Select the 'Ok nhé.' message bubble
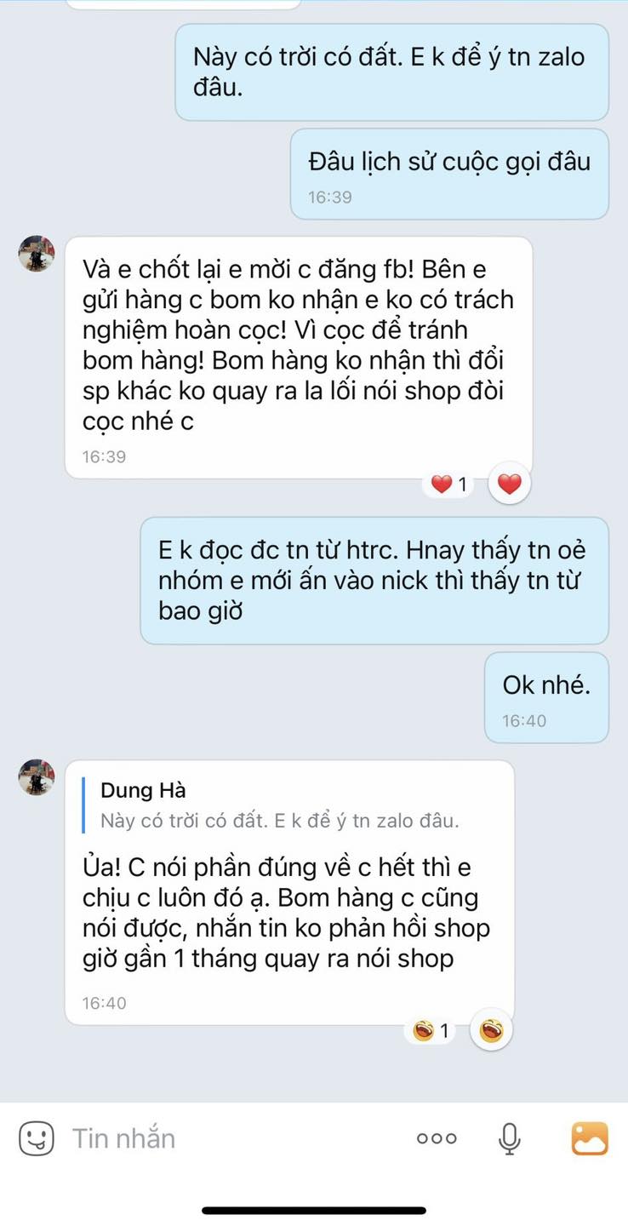This screenshot has width=628, height=1226. click(x=546, y=697)
